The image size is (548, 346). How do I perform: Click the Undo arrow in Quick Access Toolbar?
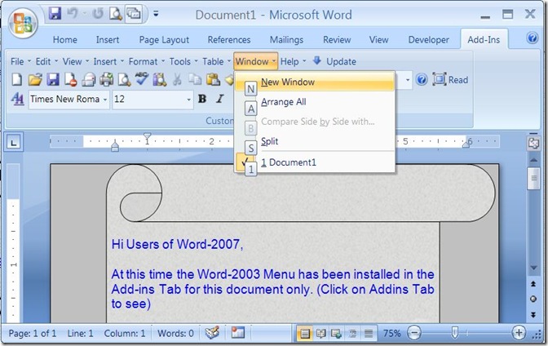tap(73, 14)
